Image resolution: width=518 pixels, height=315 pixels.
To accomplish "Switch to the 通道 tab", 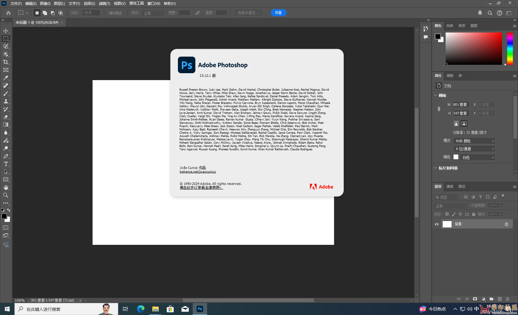I will click(x=450, y=187).
